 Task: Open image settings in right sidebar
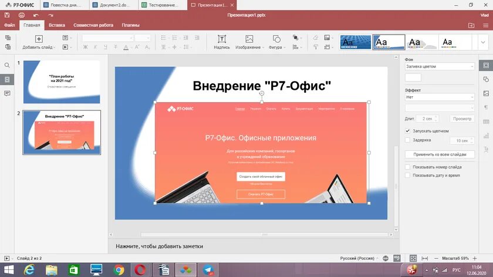pos(486,93)
